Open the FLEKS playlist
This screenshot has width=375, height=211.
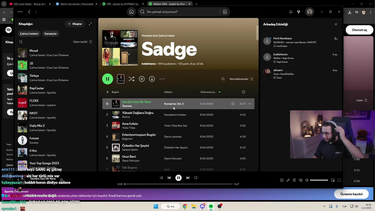click(x=55, y=103)
